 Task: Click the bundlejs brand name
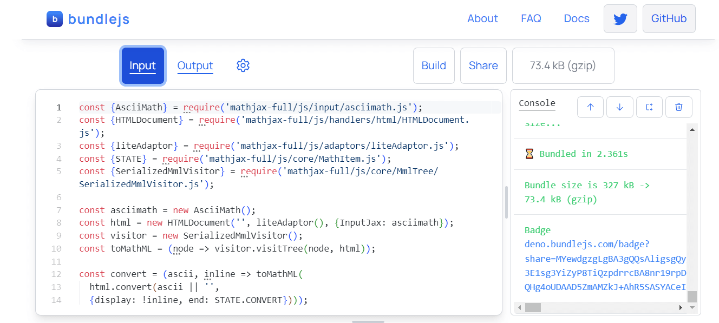(99, 19)
